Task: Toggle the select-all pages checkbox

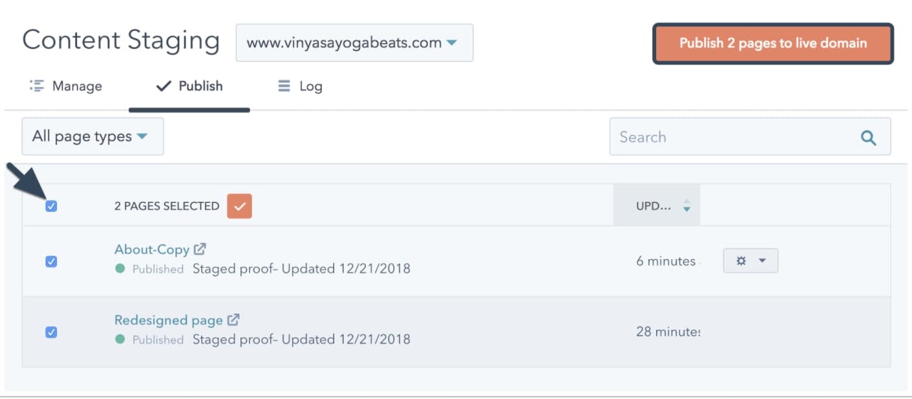Action: pyautogui.click(x=51, y=206)
